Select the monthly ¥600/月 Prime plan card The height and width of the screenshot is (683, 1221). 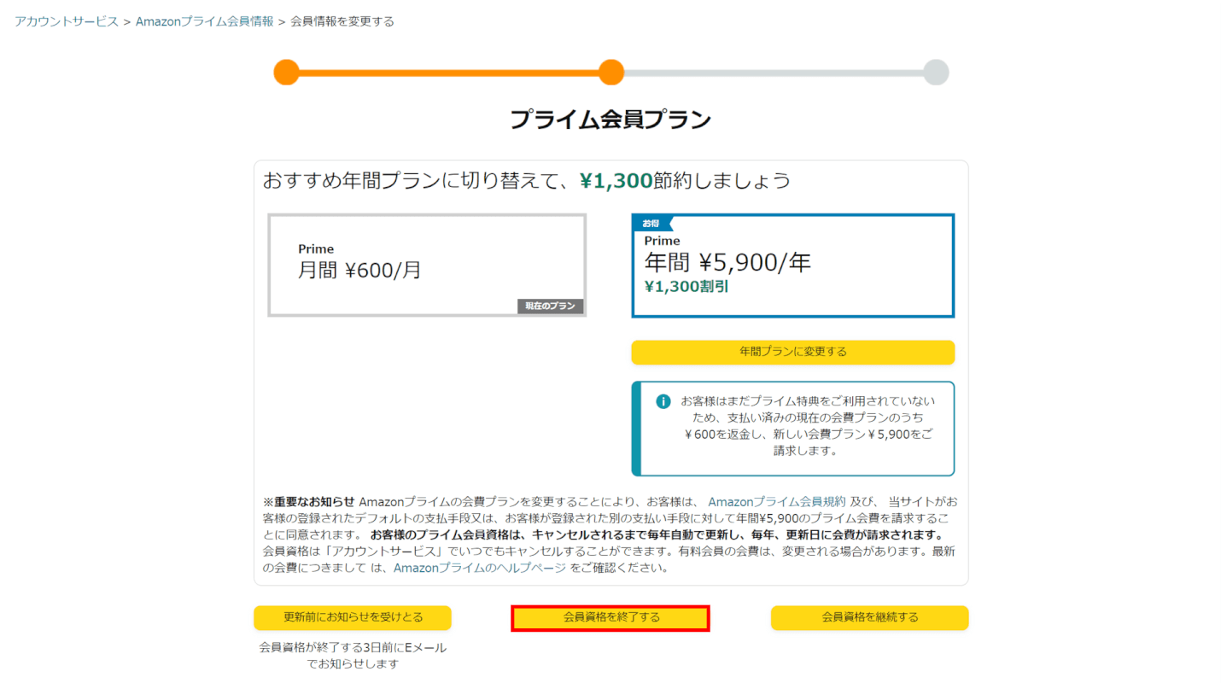[x=427, y=266]
